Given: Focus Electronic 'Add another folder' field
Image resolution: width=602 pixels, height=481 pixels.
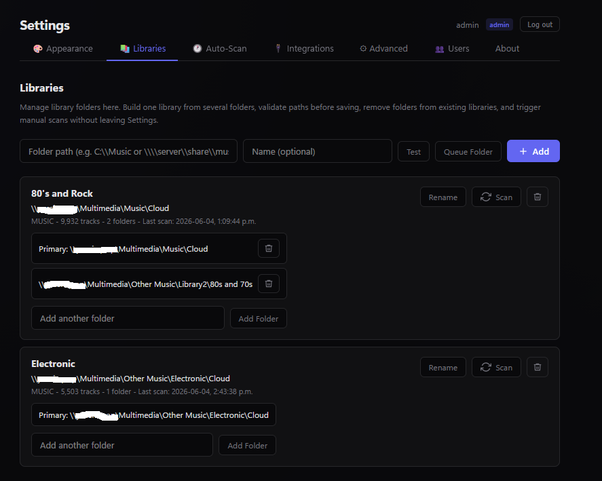Looking at the screenshot, I should point(122,445).
